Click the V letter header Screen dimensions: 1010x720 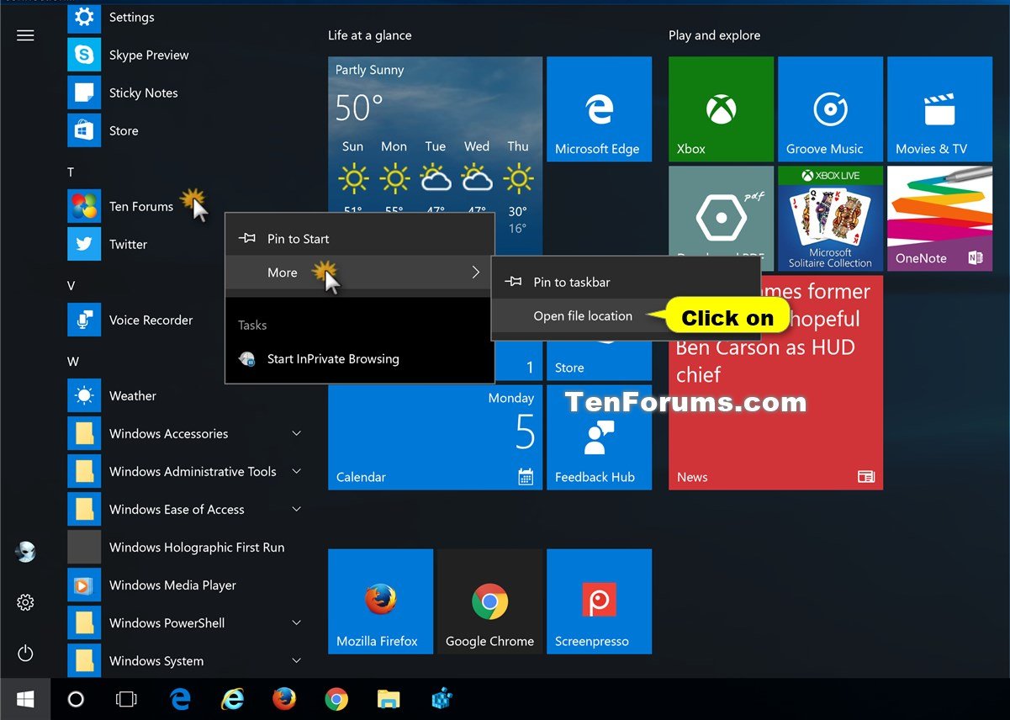pyautogui.click(x=71, y=285)
